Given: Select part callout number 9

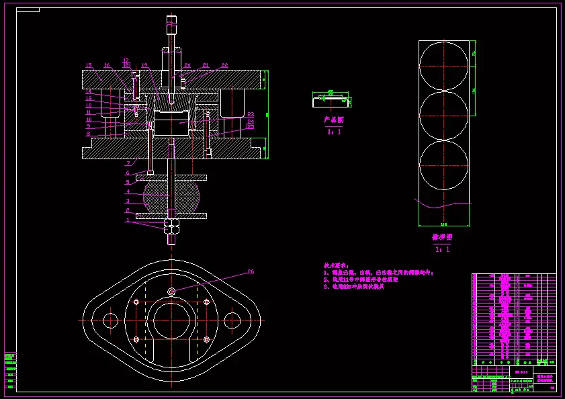Looking at the screenshot, I should pos(88,126).
